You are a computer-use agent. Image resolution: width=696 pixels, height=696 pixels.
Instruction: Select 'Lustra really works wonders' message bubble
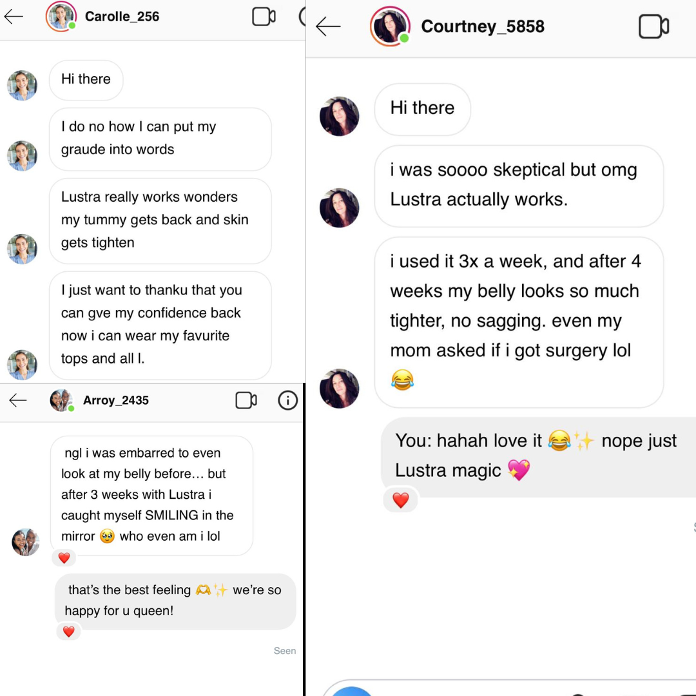coord(160,220)
